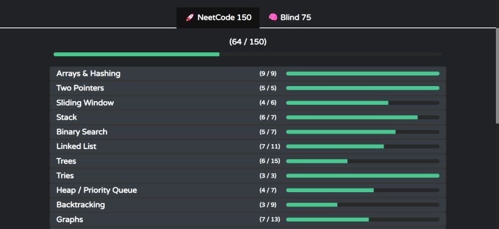
Task: Switch to the Blind 75 tab
Action: tap(289, 17)
